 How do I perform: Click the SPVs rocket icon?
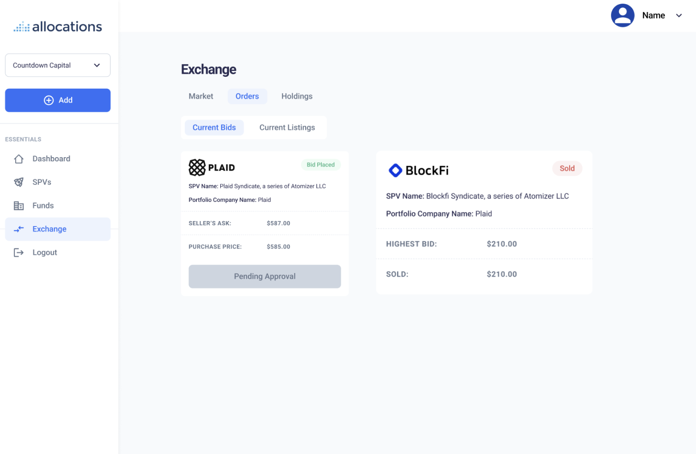coord(18,182)
